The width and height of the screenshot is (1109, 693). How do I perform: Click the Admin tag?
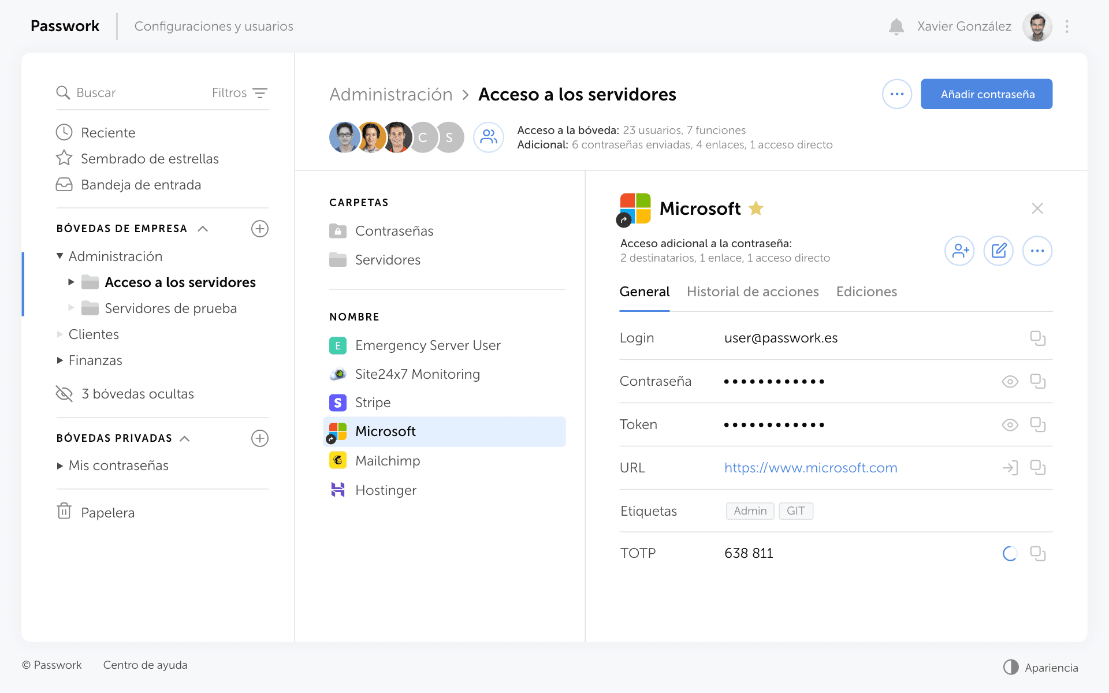tap(750, 511)
